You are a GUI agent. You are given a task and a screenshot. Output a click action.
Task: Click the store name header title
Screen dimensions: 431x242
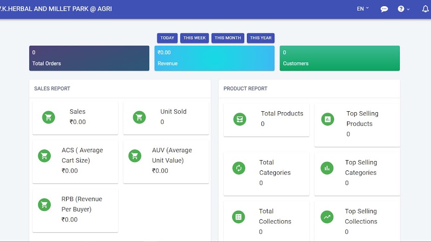[56, 9]
